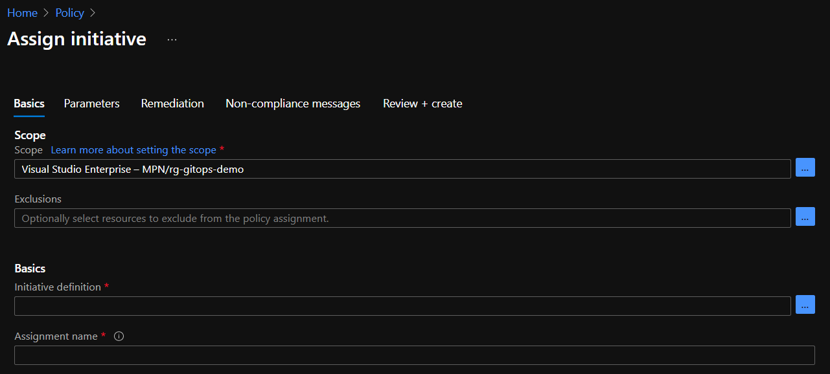The width and height of the screenshot is (830, 374).
Task: Click the Assign initiative page heading
Action: click(x=76, y=39)
